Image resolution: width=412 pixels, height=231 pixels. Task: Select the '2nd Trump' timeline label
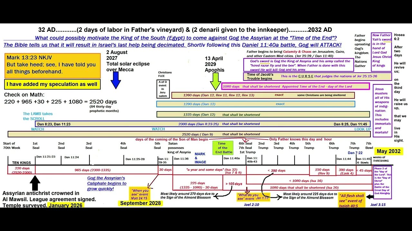(263, 146)
